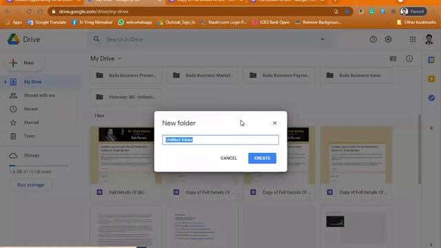Click the browser home button
The width and height of the screenshot is (441, 248).
(40, 12)
